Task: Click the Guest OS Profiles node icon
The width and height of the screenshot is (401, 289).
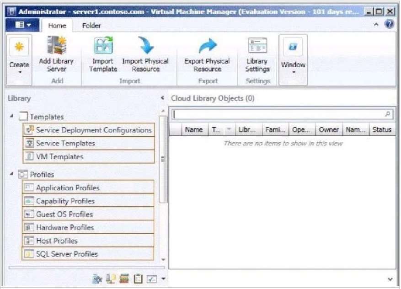Action: point(29,214)
